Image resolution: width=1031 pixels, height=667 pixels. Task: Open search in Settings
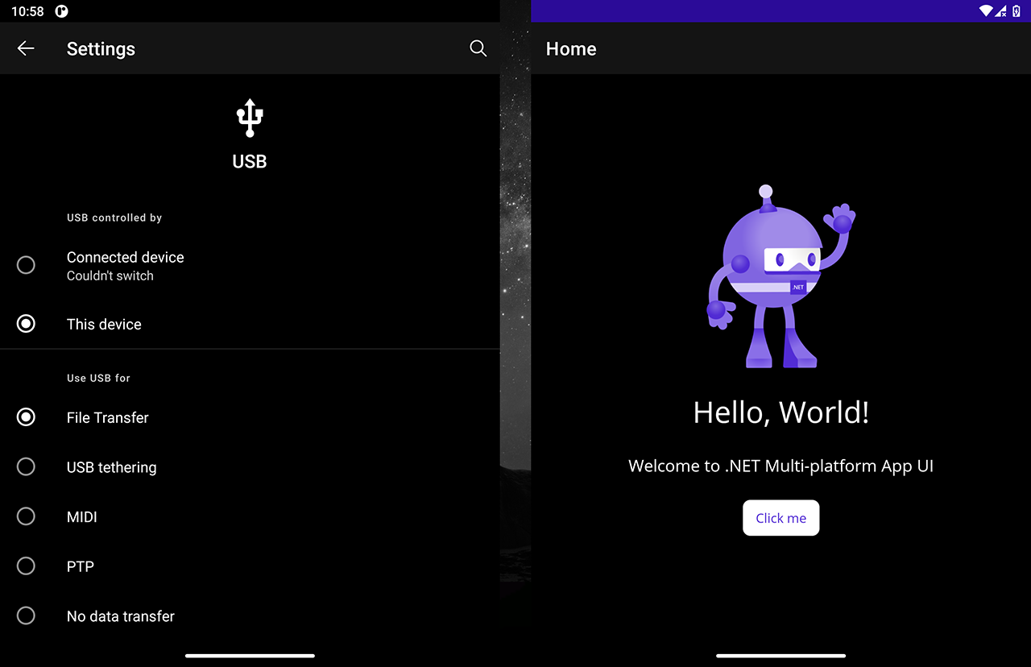click(x=478, y=48)
